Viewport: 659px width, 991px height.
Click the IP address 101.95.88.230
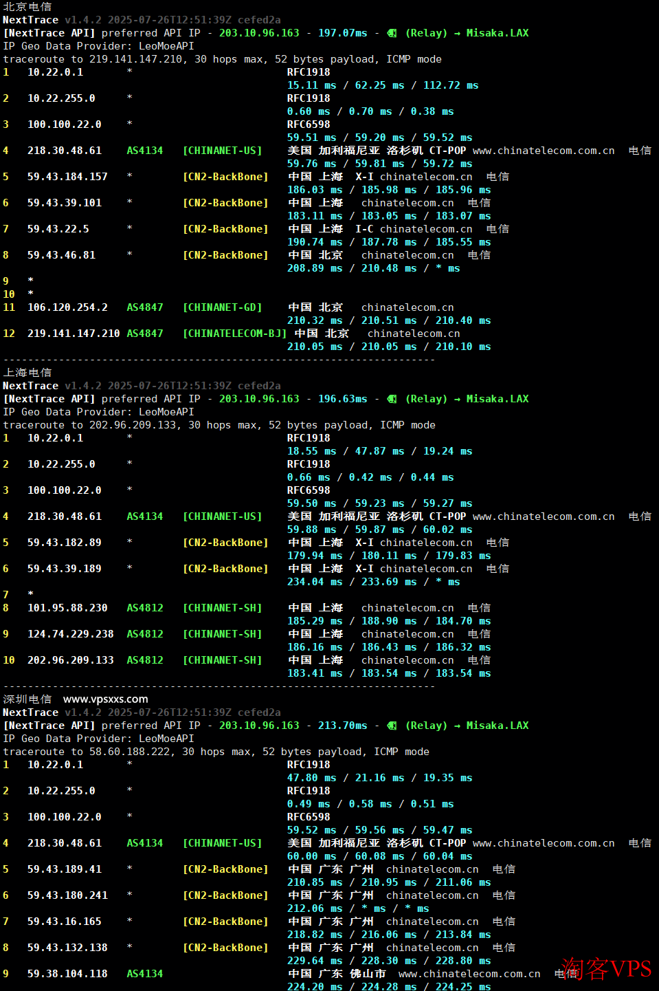pyautogui.click(x=67, y=608)
